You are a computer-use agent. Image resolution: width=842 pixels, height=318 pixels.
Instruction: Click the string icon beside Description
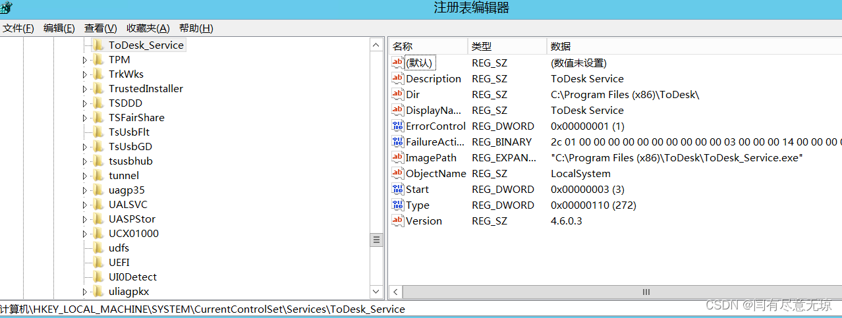pos(397,78)
